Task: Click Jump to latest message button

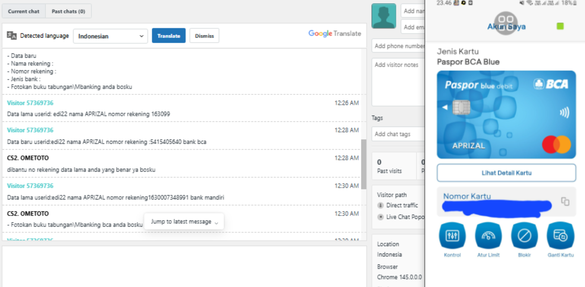Action: pyautogui.click(x=184, y=221)
